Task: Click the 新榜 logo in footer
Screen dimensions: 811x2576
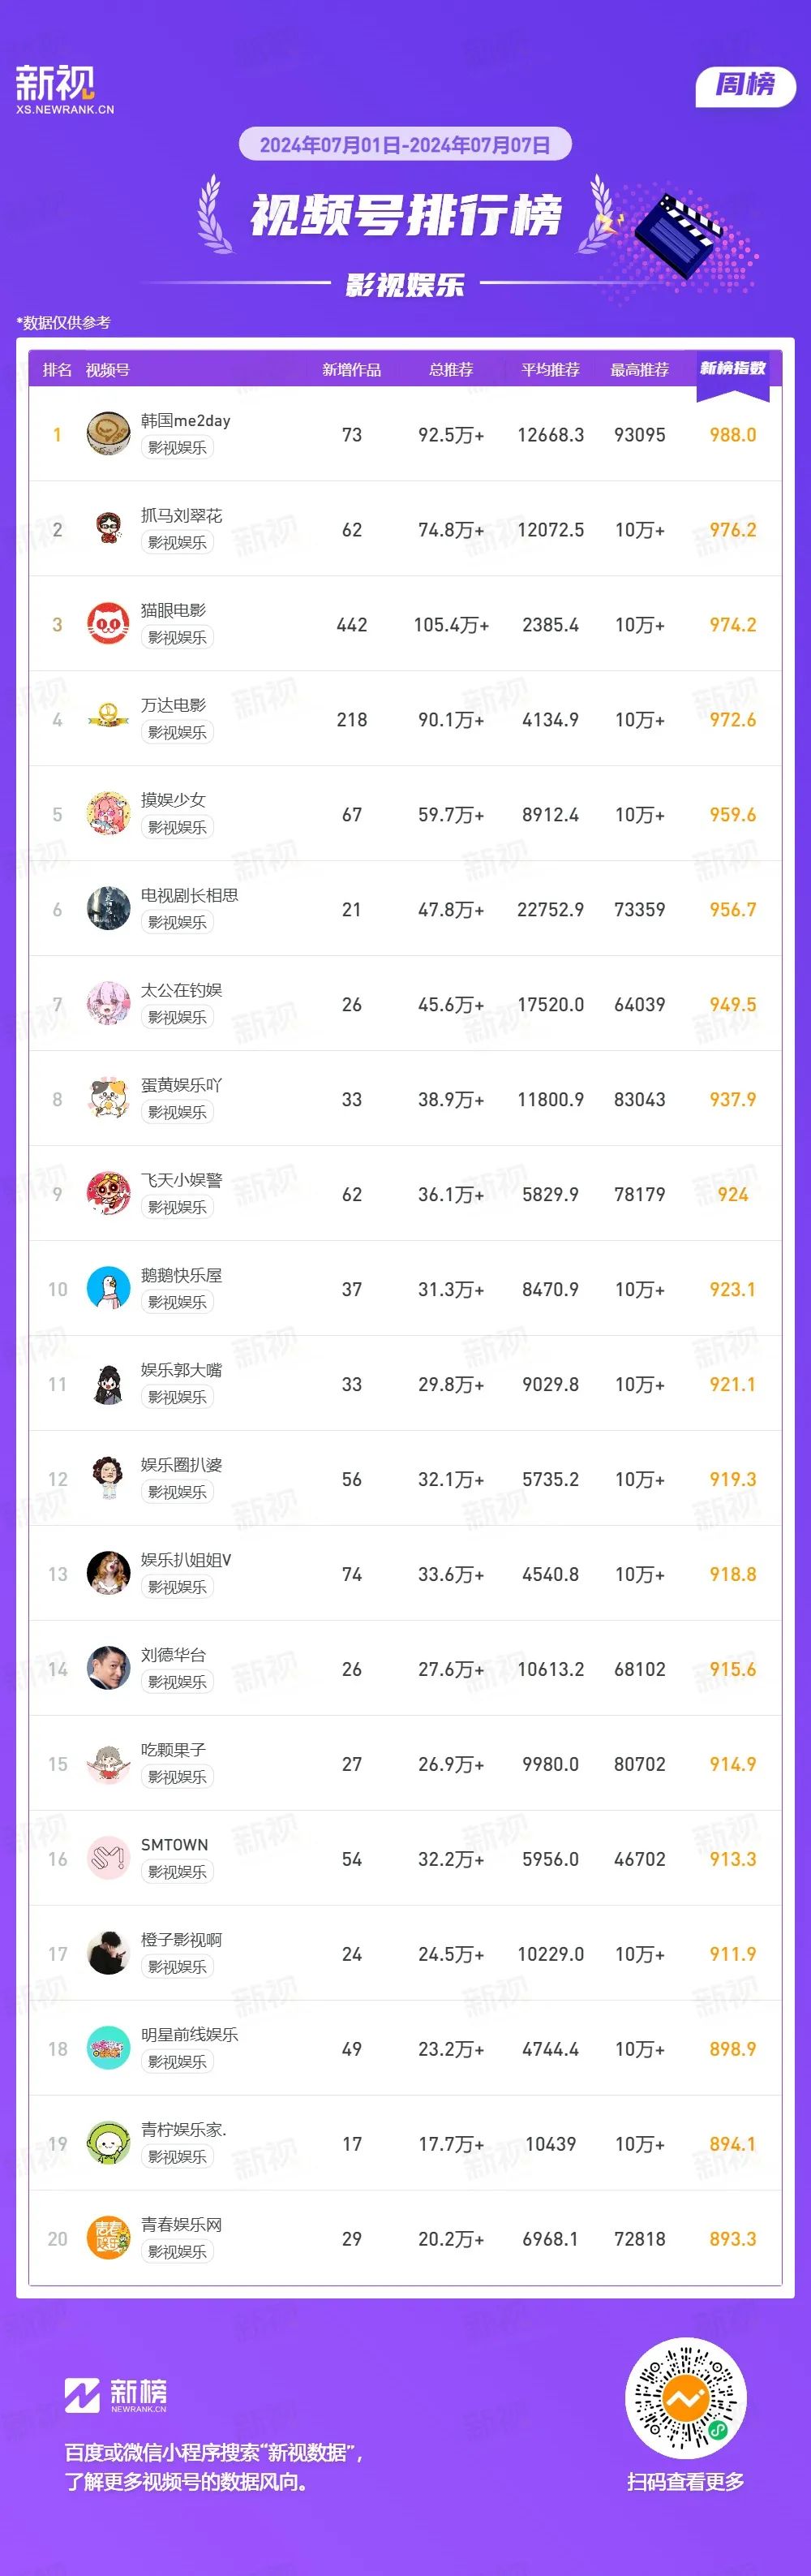Action: point(116,2396)
